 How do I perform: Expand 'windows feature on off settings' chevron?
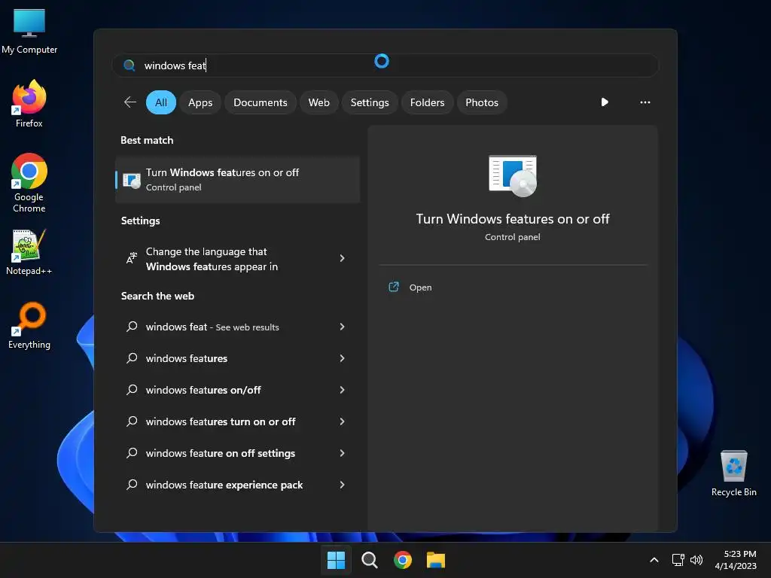[343, 452]
